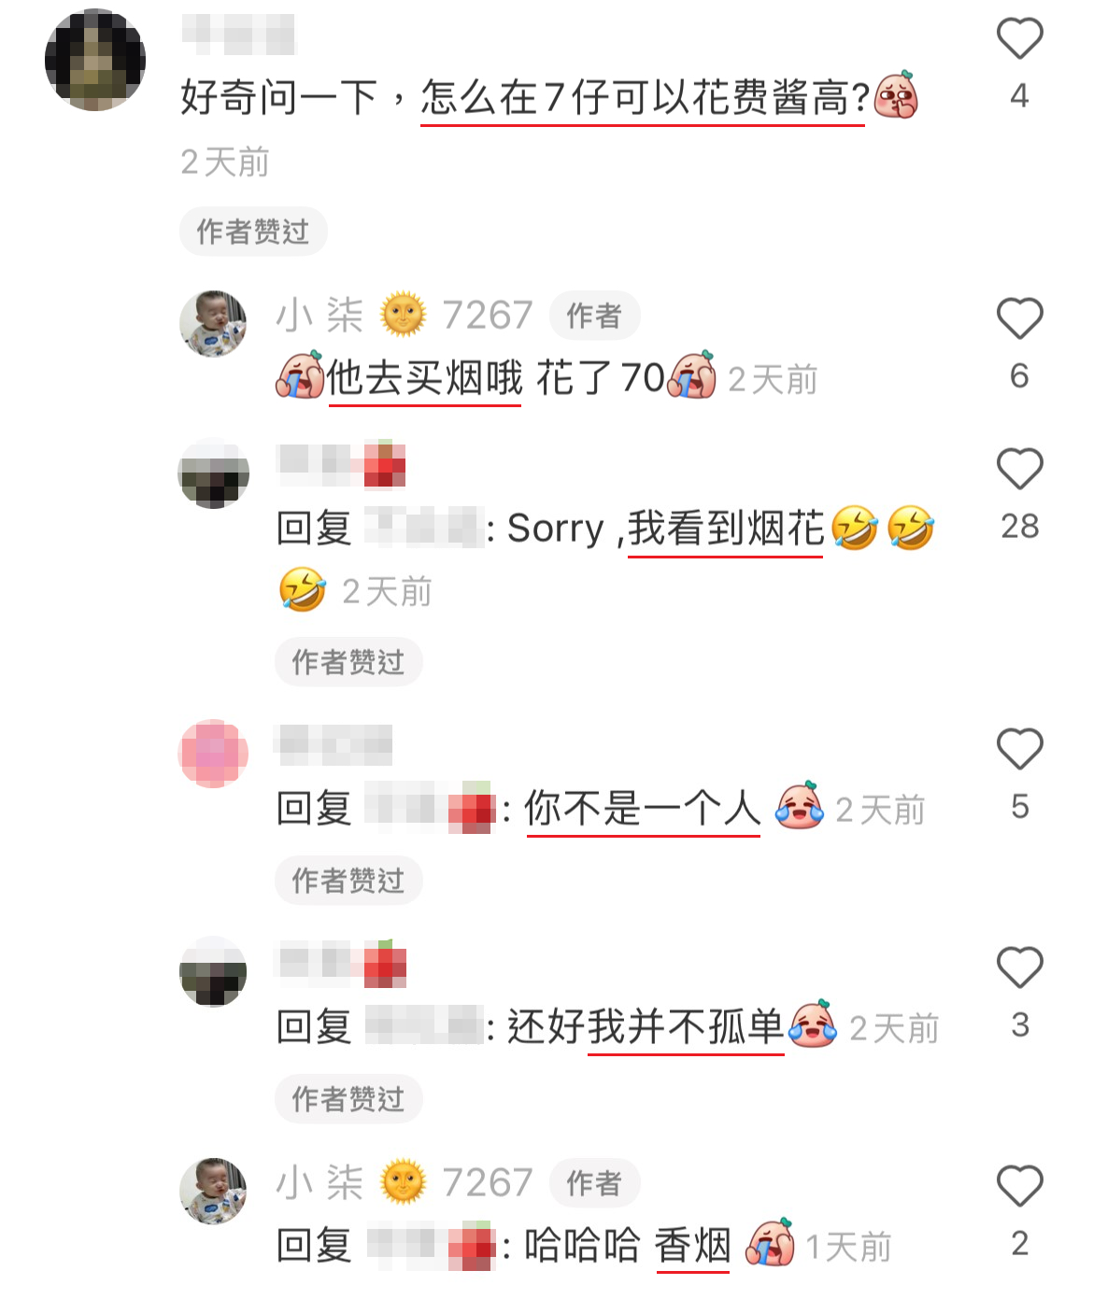The height and width of the screenshot is (1299, 1093).
Task: Tap the pink pixelated avatar
Action: (x=214, y=754)
